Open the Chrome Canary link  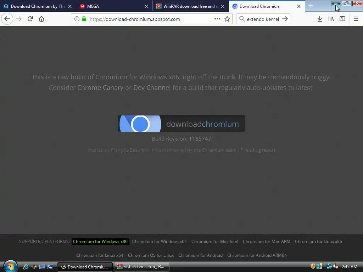coord(100,88)
